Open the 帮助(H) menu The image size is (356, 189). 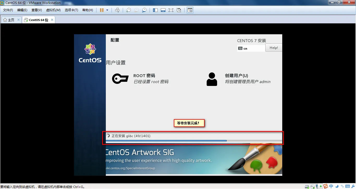point(88,10)
